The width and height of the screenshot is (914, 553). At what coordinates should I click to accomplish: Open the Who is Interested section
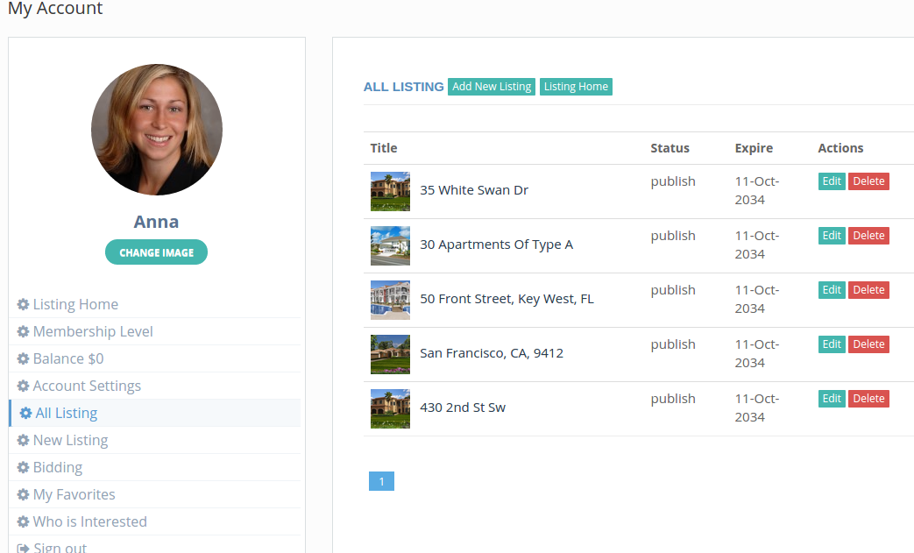coord(90,521)
